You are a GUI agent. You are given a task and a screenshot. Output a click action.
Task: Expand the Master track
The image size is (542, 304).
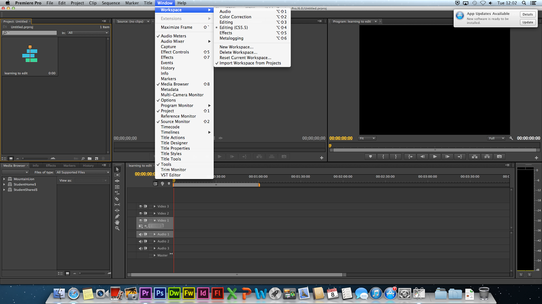pos(154,255)
